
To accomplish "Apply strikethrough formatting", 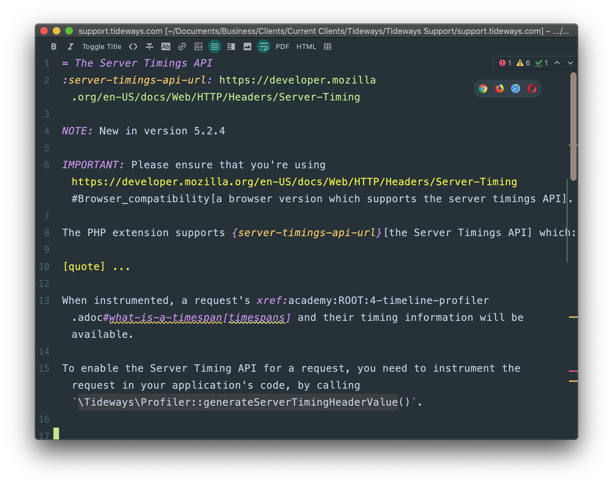I will click(x=149, y=46).
